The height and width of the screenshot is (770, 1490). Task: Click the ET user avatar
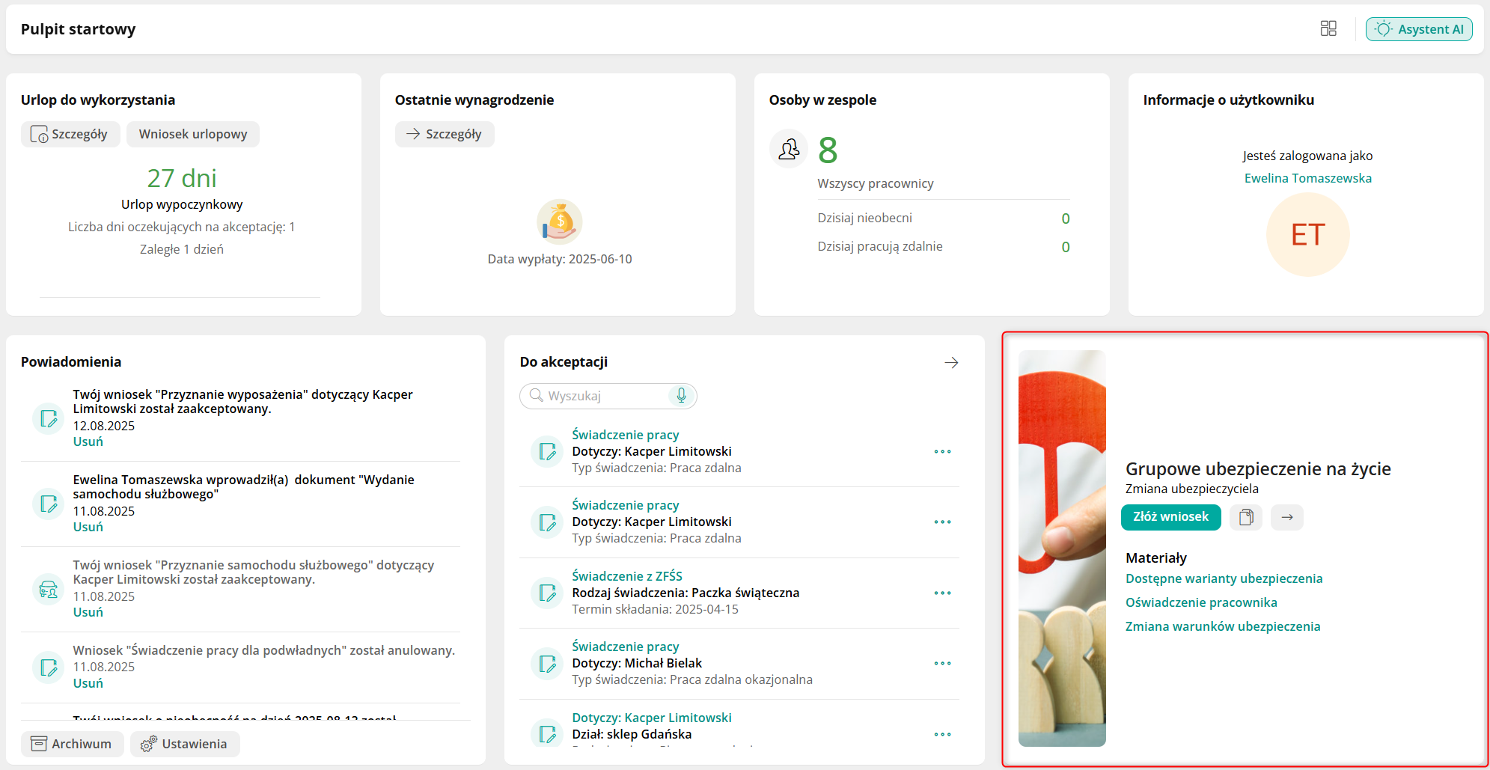[1307, 235]
